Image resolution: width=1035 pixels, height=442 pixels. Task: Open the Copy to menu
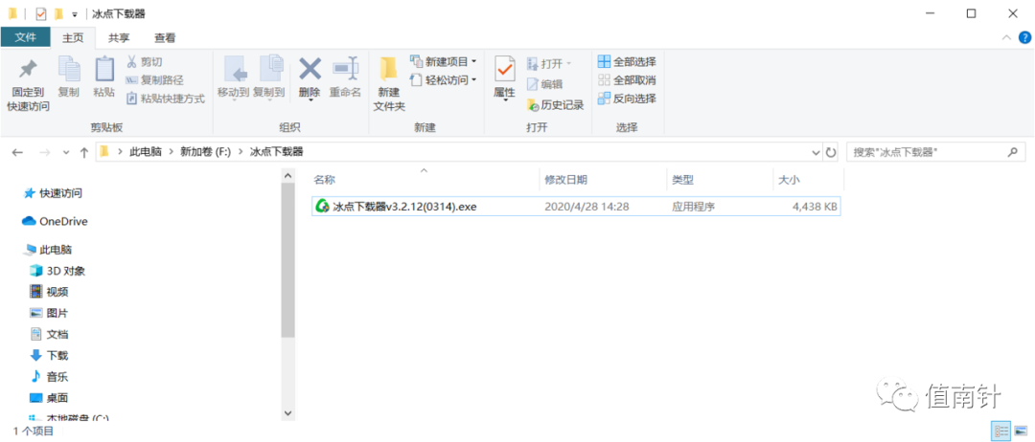(269, 77)
